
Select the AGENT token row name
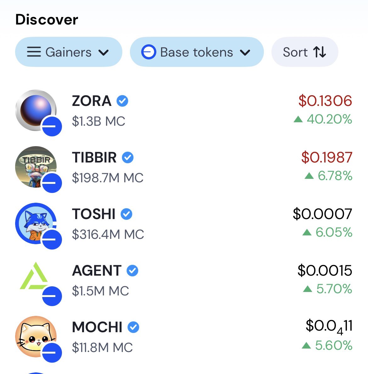(97, 271)
